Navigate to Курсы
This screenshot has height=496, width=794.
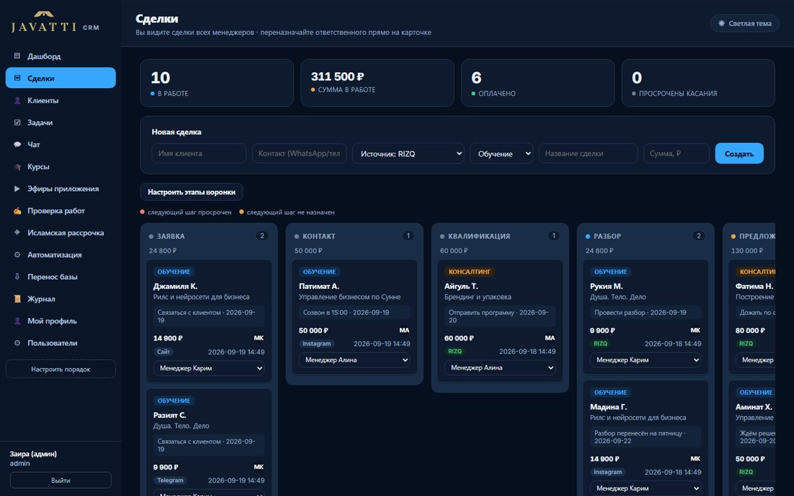[x=60, y=167]
